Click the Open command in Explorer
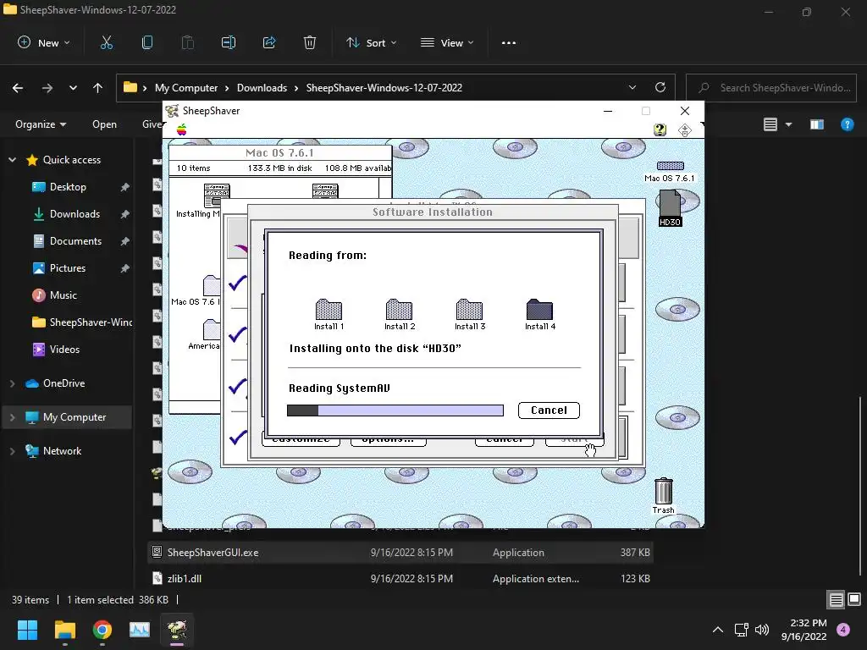The height and width of the screenshot is (650, 867). [x=104, y=124]
